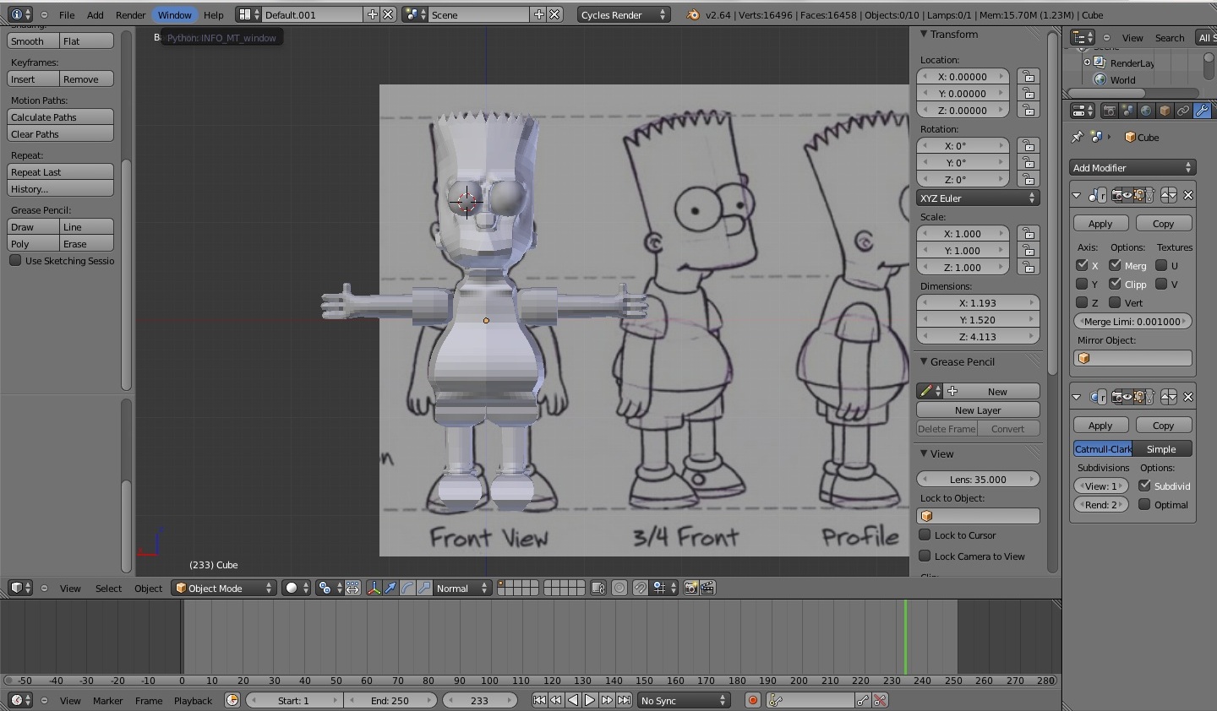Check Use Sketching Session box
1217x711 pixels.
15,261
